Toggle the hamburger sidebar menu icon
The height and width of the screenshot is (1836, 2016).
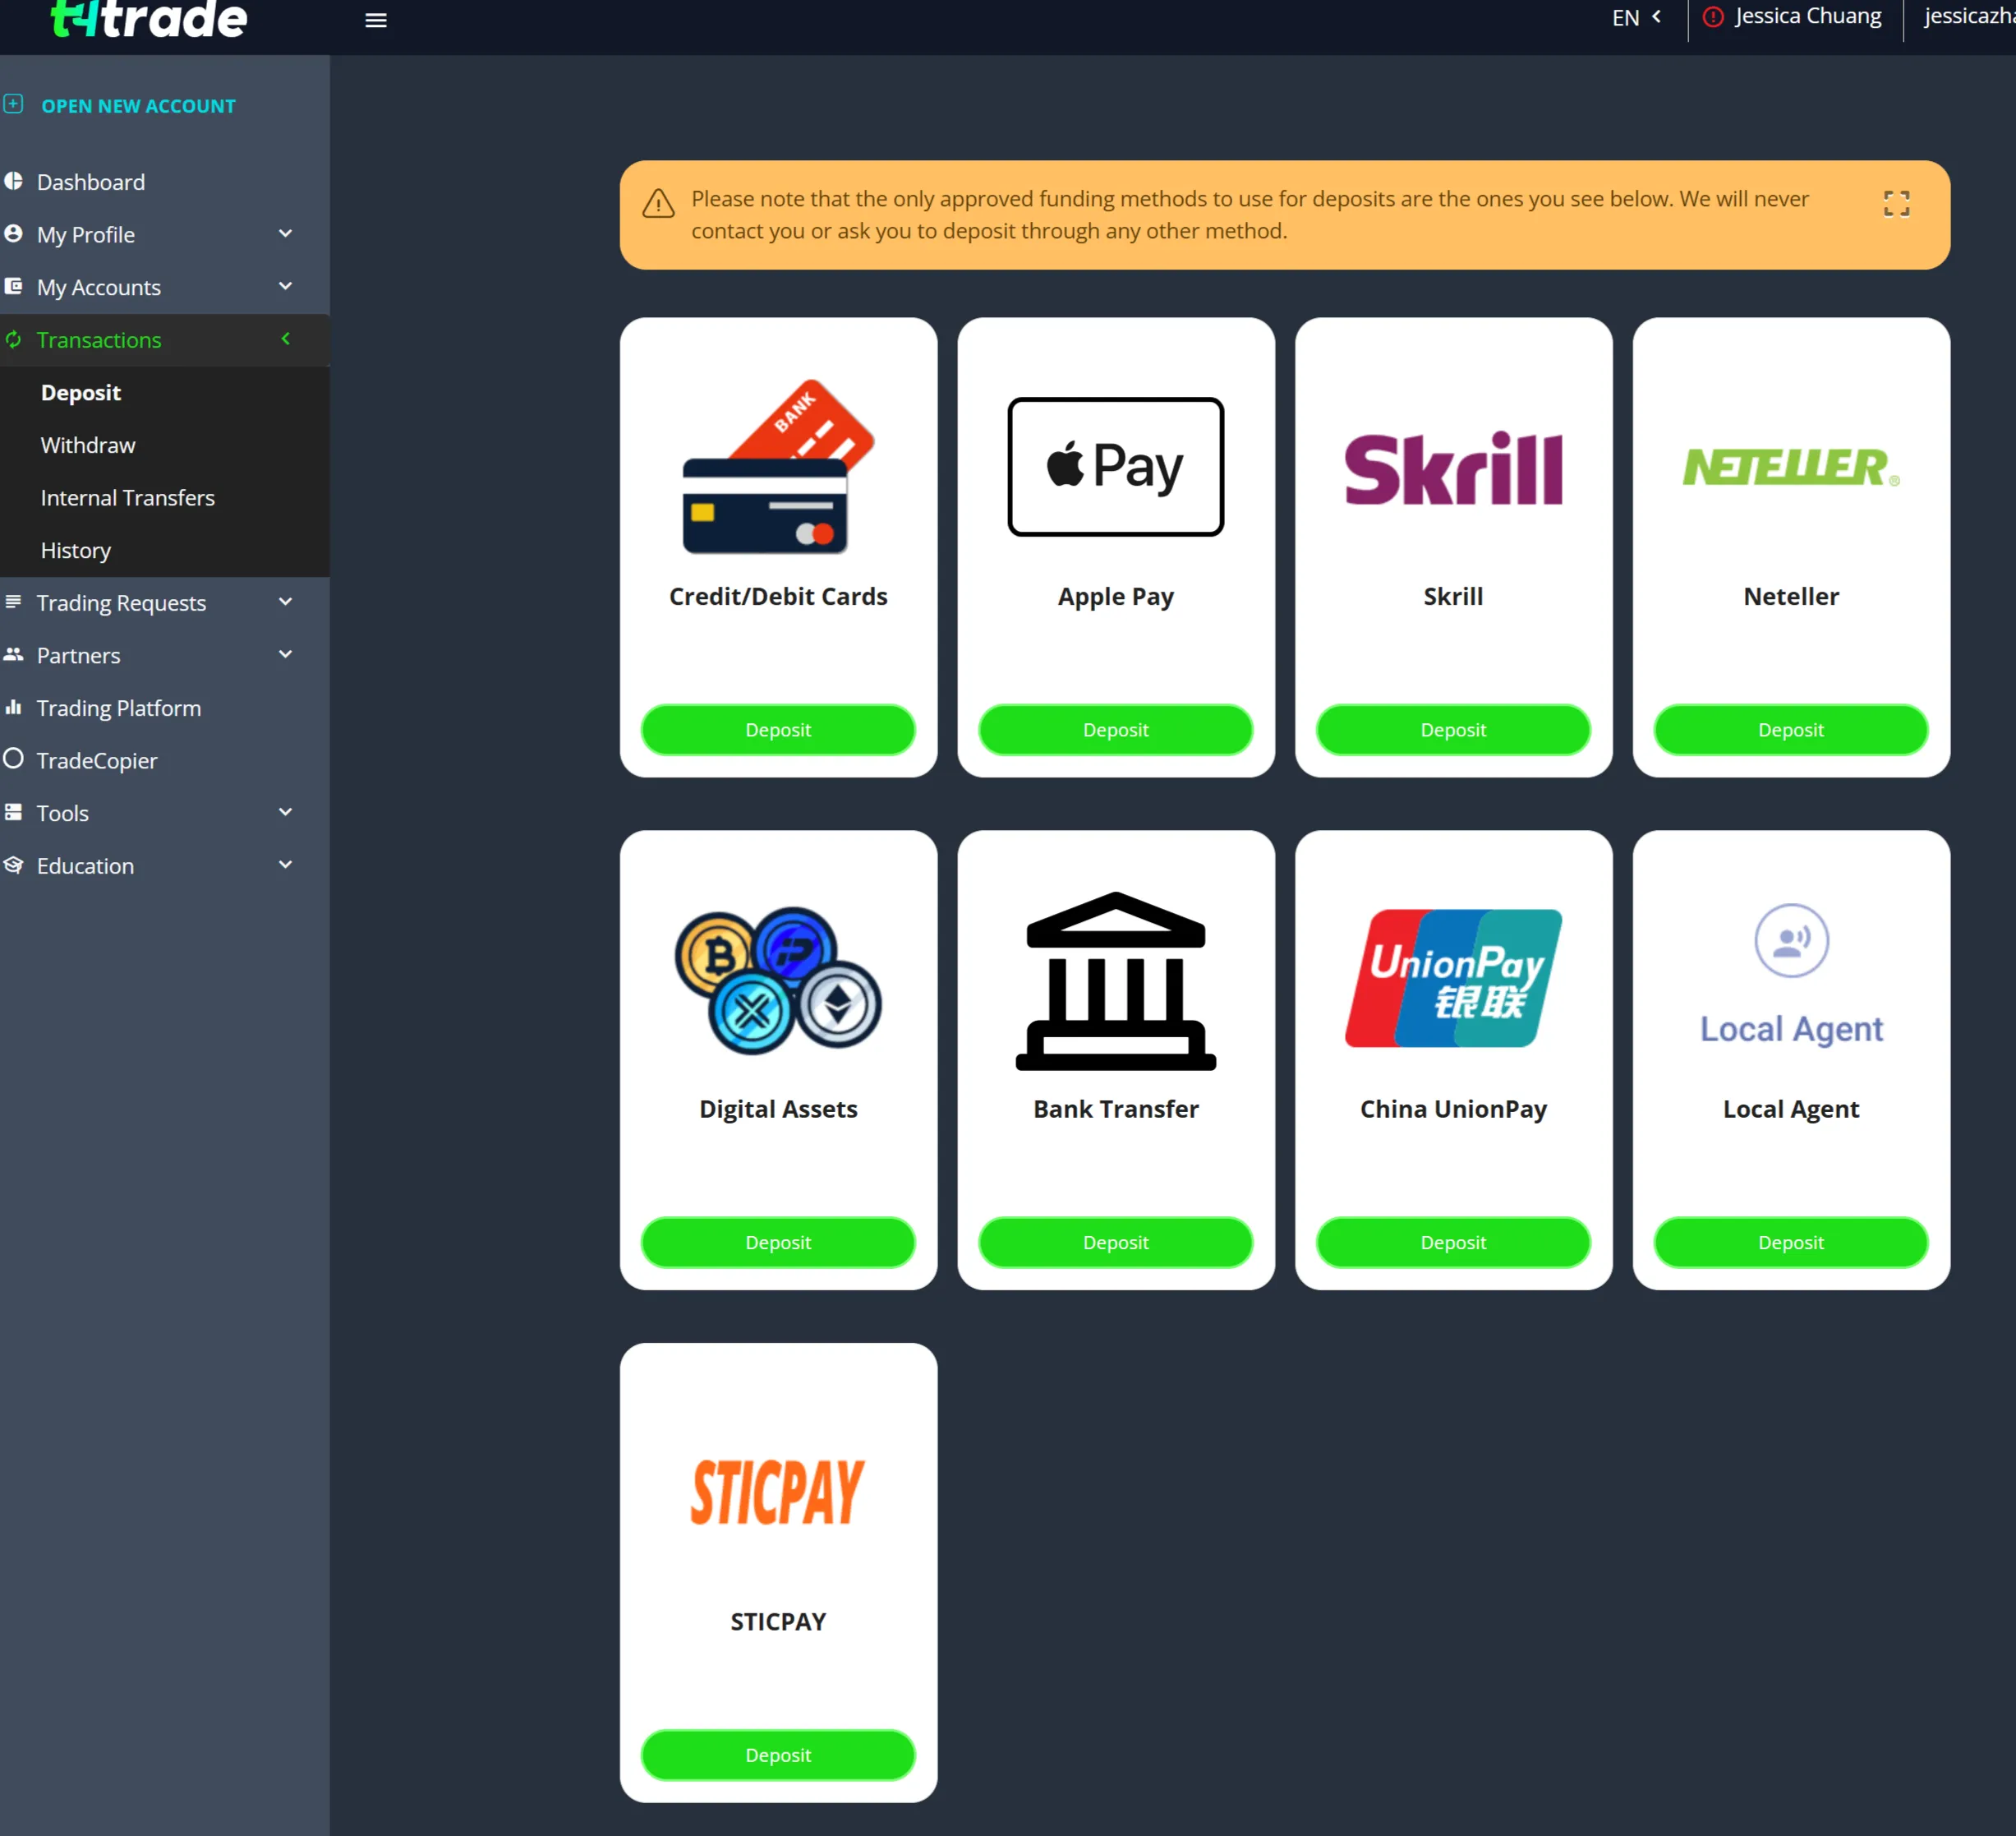pyautogui.click(x=376, y=20)
